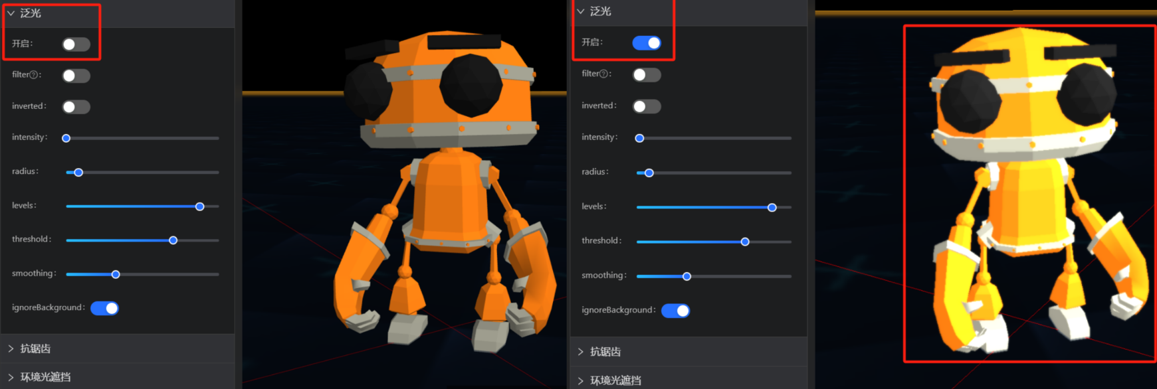Click the filter question-mark icon in right panel
This screenshot has height=389, width=1157.
pyautogui.click(x=603, y=74)
